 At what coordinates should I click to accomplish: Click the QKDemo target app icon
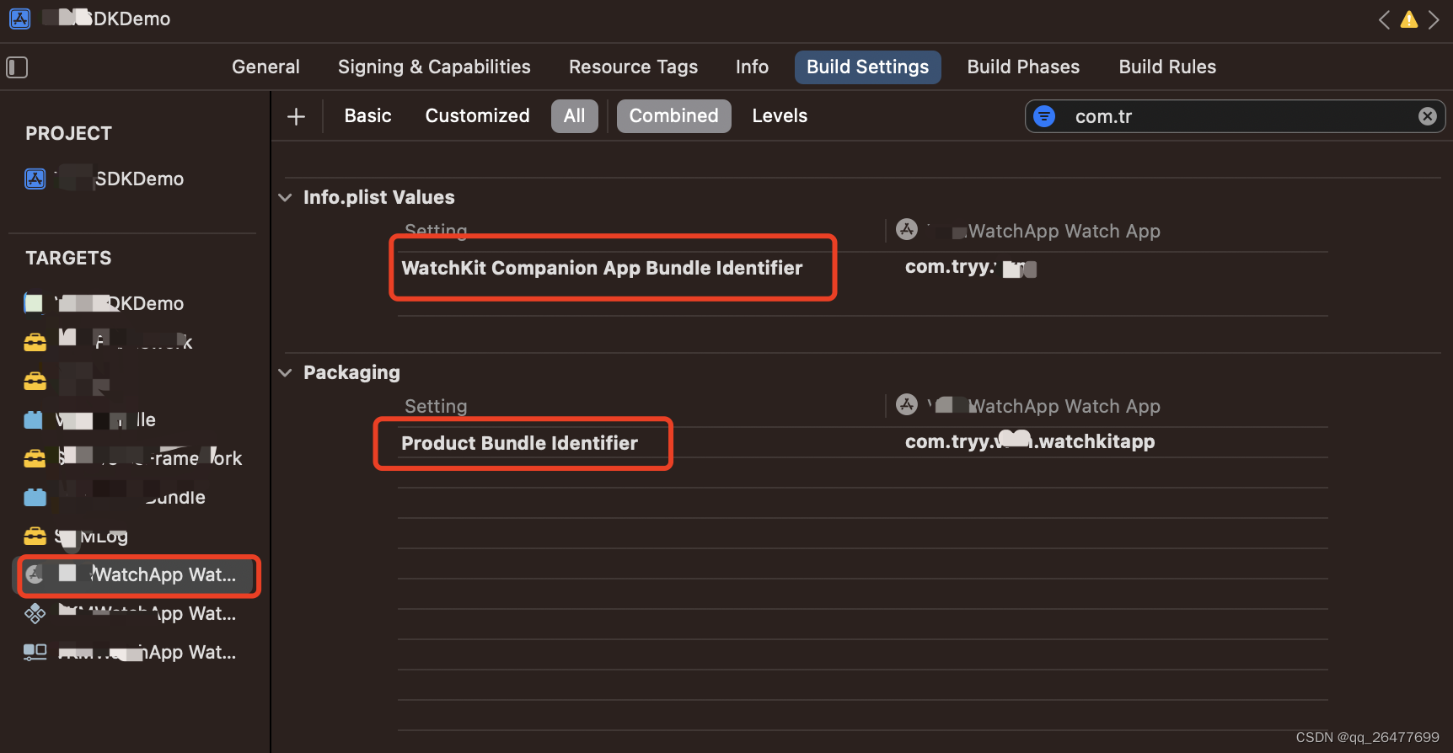pos(34,303)
